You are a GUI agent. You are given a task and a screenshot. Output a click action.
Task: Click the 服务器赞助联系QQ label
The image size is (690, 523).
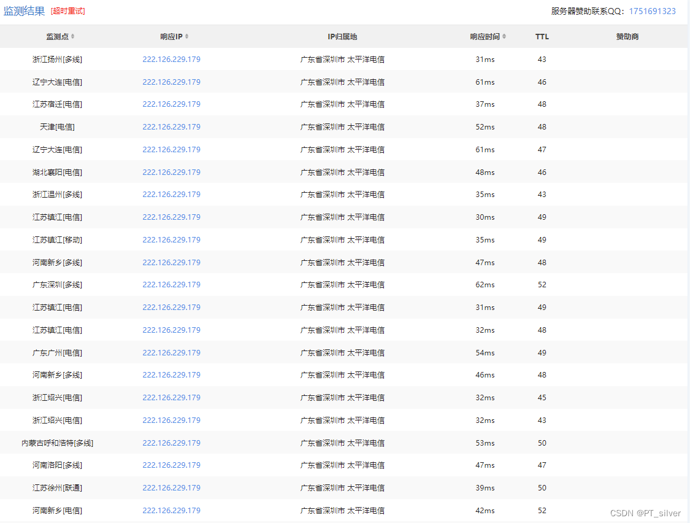588,12
